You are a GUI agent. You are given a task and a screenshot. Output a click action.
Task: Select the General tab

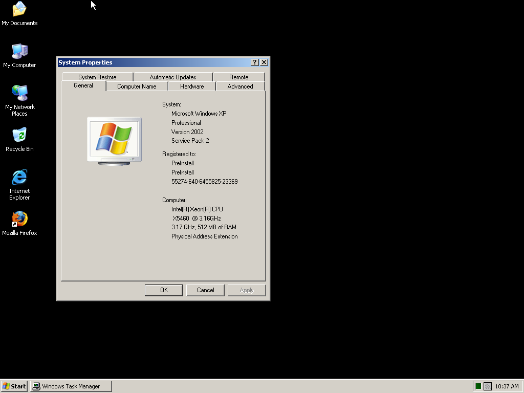[x=83, y=85]
